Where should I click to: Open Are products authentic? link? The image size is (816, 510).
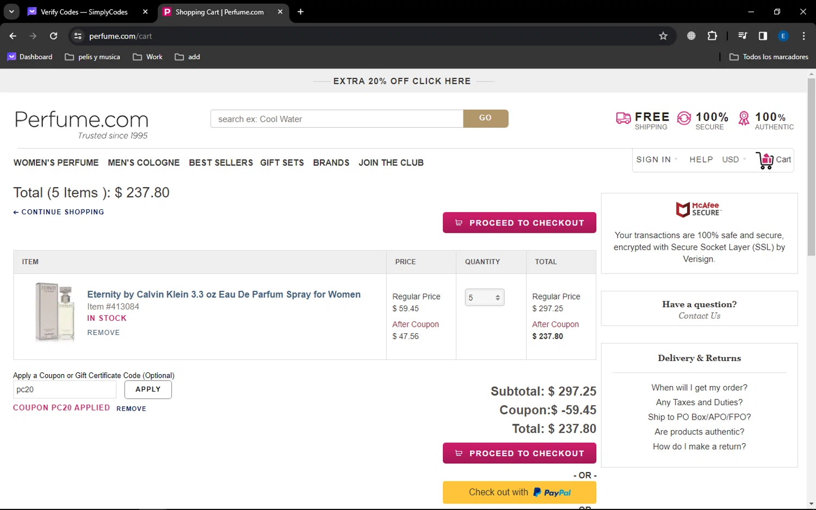coord(699,432)
